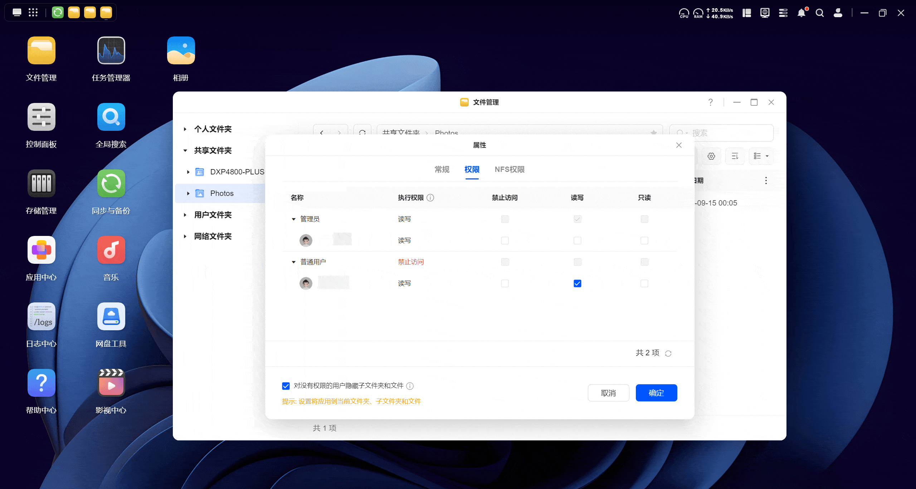This screenshot has width=916, height=489.
Task: Click info icon next to 执行权限
Action: [x=430, y=198]
